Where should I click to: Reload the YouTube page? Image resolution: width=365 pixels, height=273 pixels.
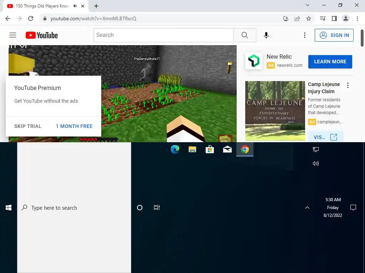point(31,18)
